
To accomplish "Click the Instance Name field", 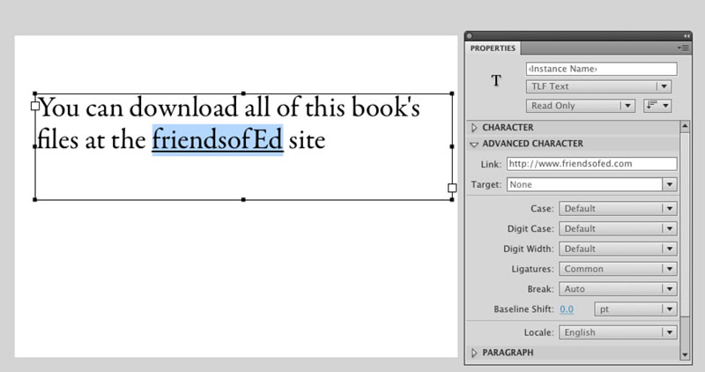I will coord(602,69).
